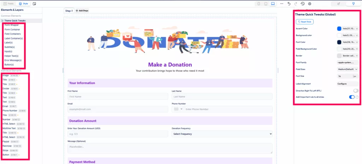Switch to the Fields tab

[x=8, y=4]
